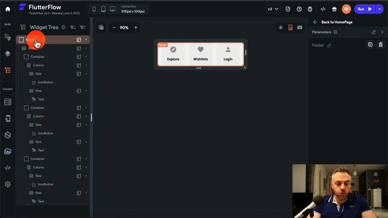Collapse the third Container tree arrow

tap(86, 159)
